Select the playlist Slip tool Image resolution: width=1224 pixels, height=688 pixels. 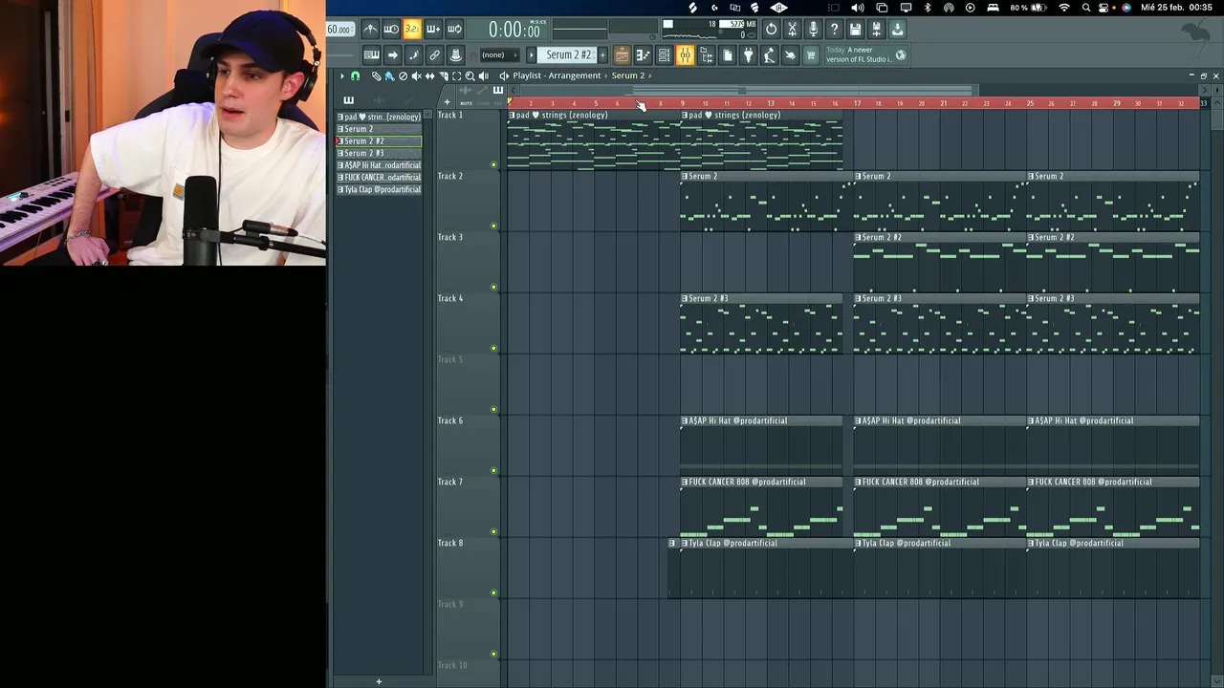429,75
